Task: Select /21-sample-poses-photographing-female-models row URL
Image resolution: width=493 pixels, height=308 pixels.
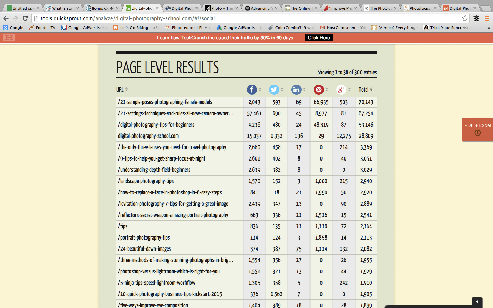Action: [x=165, y=102]
